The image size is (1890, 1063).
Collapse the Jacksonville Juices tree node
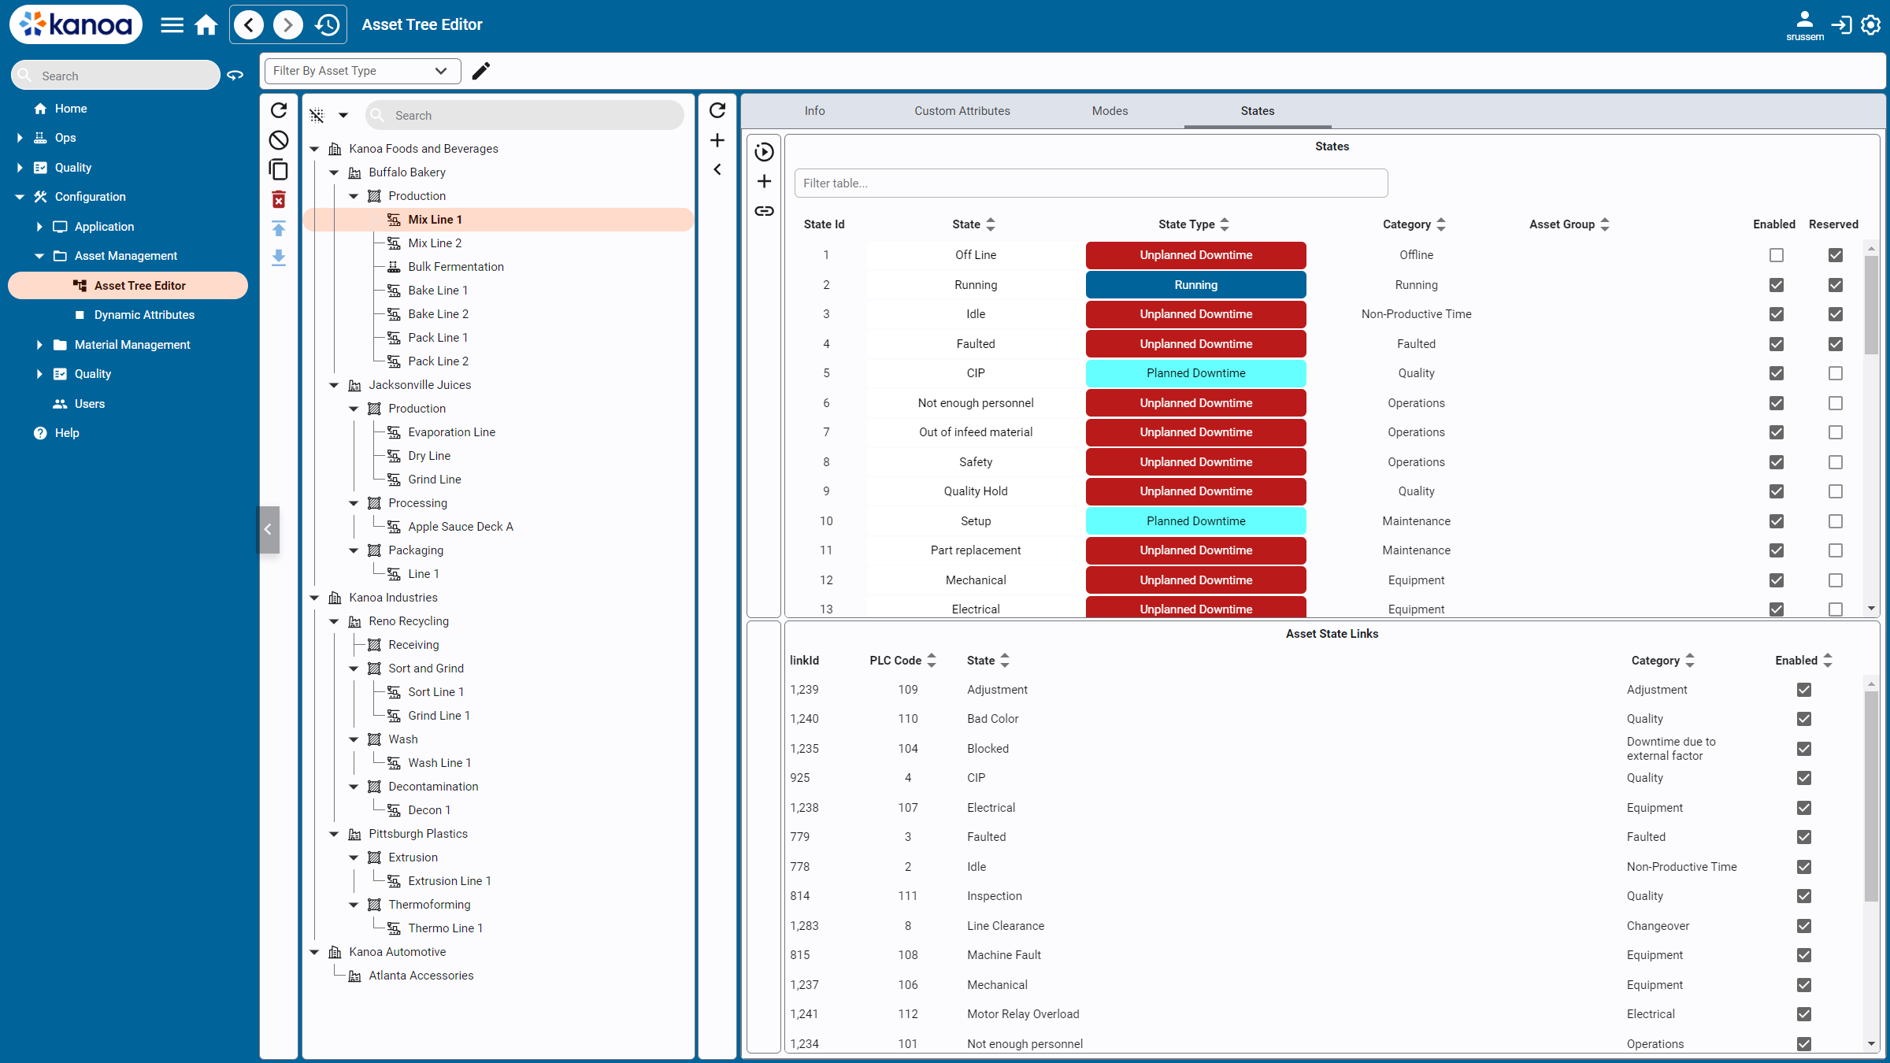point(334,385)
